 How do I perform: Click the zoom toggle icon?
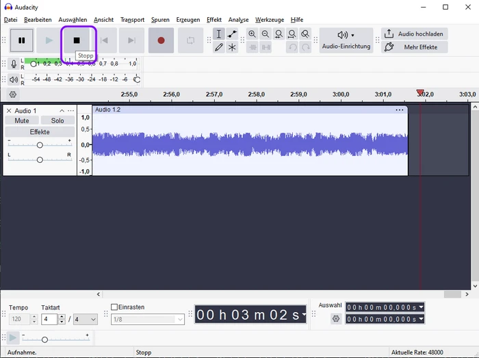pyautogui.click(x=305, y=34)
